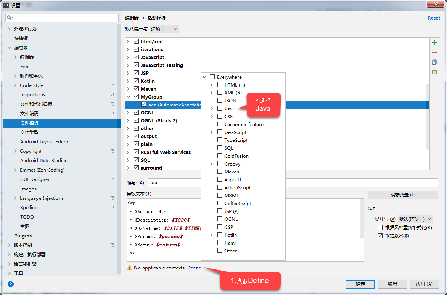
Task: Check the Everywhere context checkbox
Action: [x=212, y=77]
